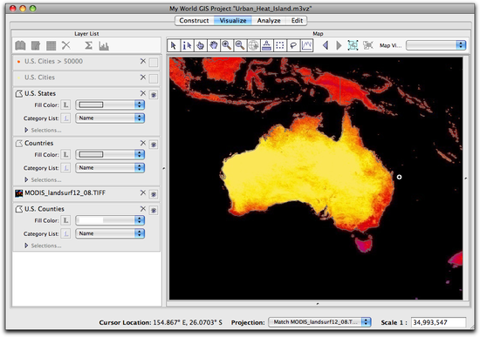Select the lasso selection tool
Viewport: 480px width, 337px height.
[x=293, y=45]
